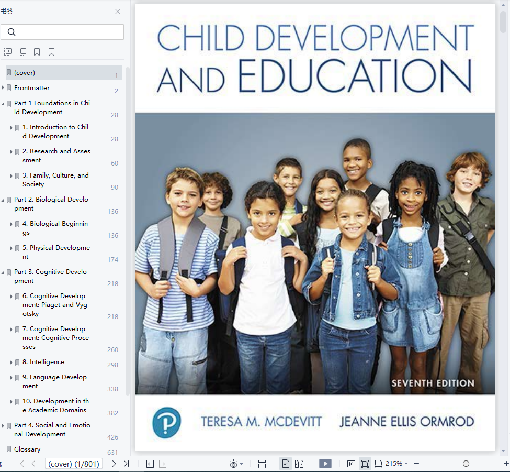The height and width of the screenshot is (472, 510).
Task: Expand 6. Cognitive Development: Piaget and Vygotsky
Action: coord(11,297)
